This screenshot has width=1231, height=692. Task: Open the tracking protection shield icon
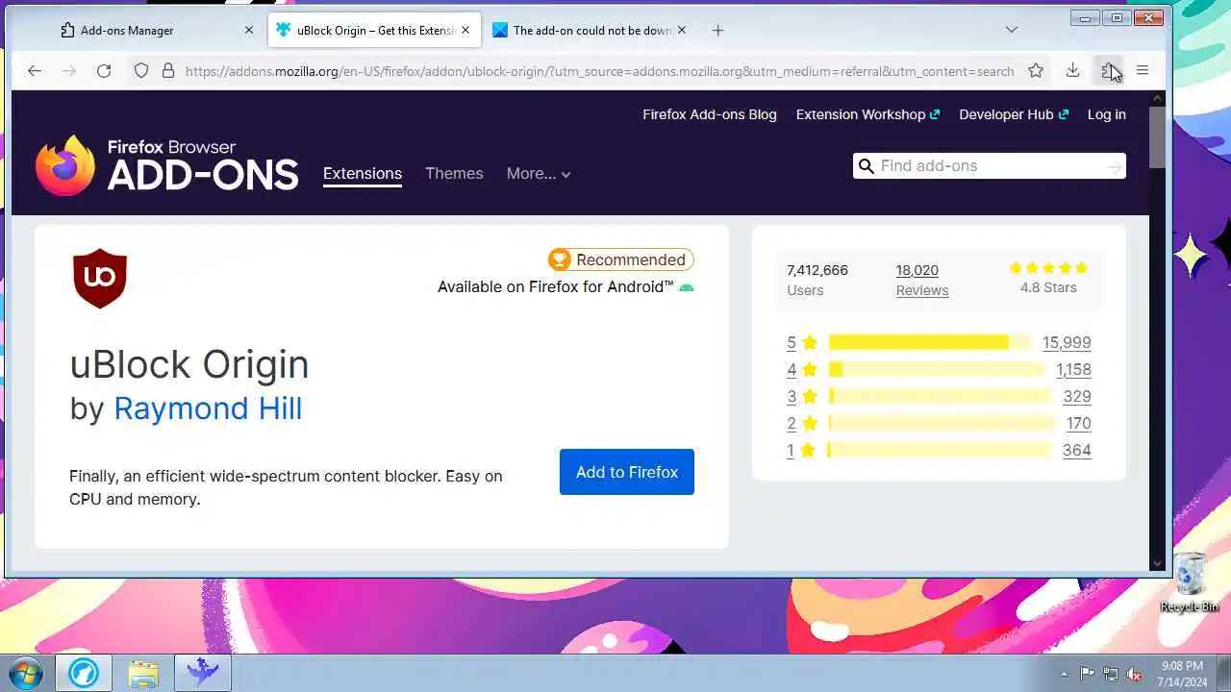(141, 70)
